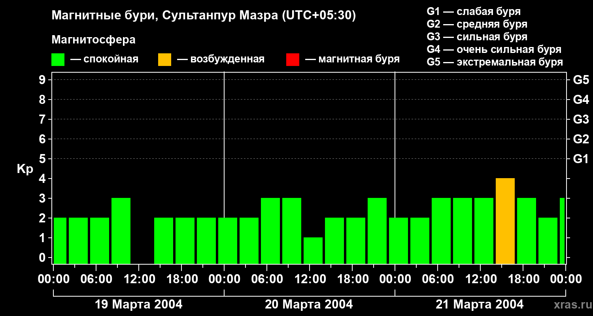
Task: Click the '— возбужденная' legend label
Action: 221,59
